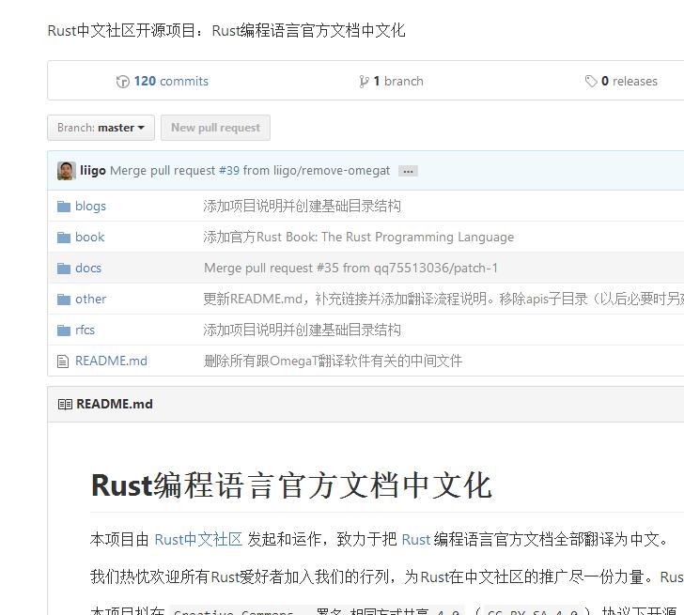684x615 pixels.
Task: Open pull request #39 link
Action: [x=229, y=171]
